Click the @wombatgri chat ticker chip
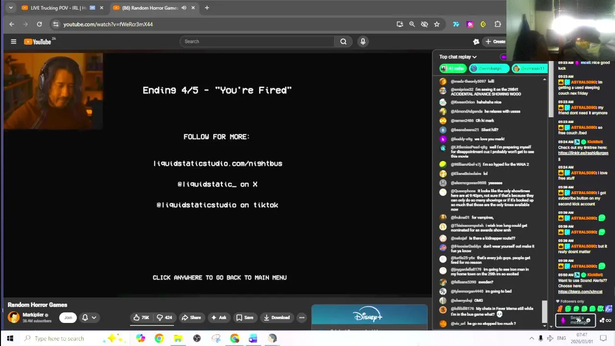 click(489, 69)
